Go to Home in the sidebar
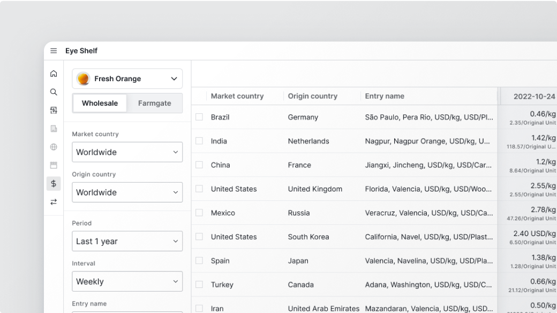The image size is (557, 313). [54, 74]
